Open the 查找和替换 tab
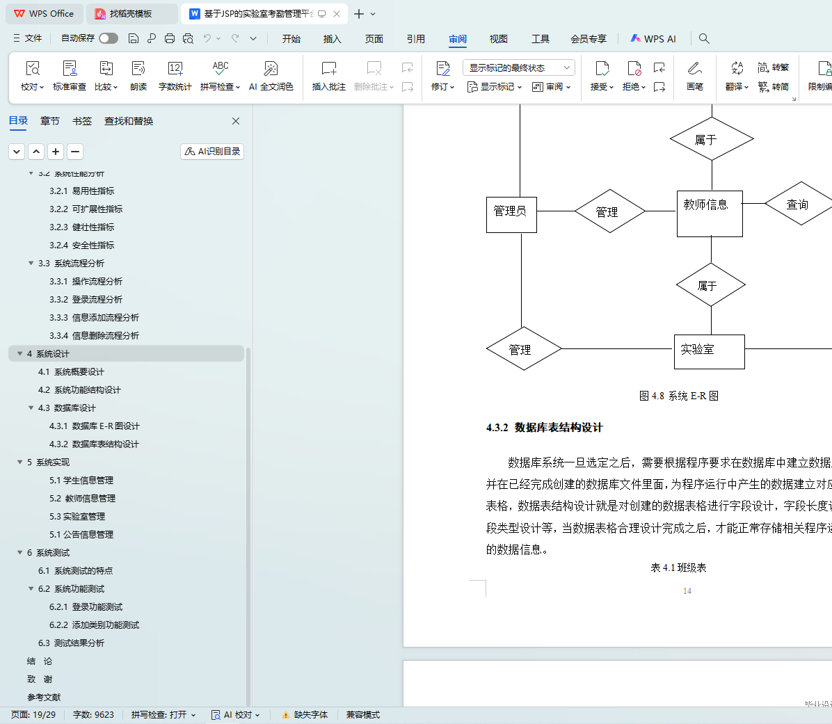 129,121
